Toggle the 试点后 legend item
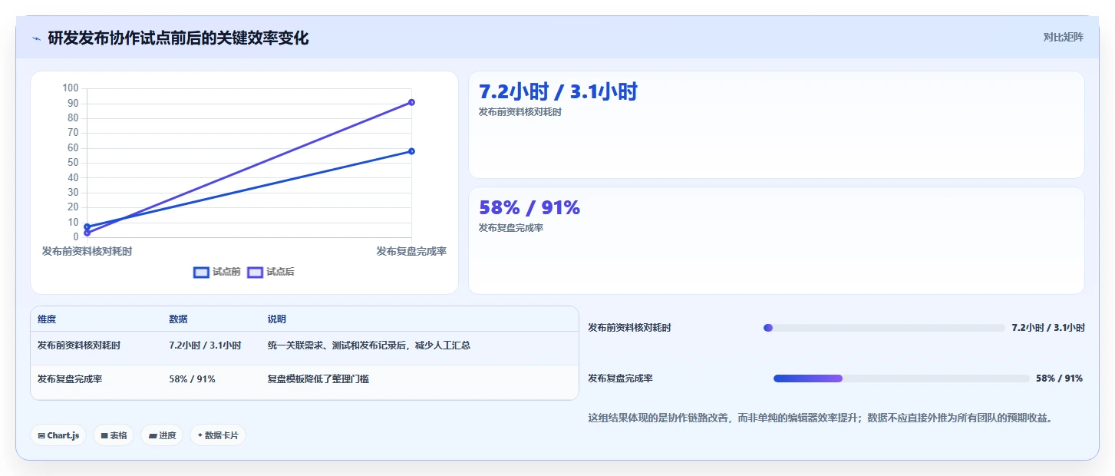 (271, 272)
